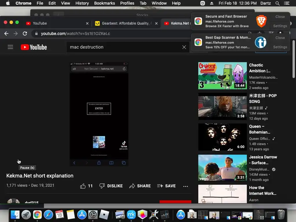The width and height of the screenshot is (296, 222).
Task: Open the Edit menu
Action: tap(52, 3)
